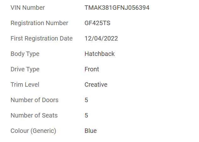The image size is (199, 142).
Task: Click the Body Type label
Action: 25,54
